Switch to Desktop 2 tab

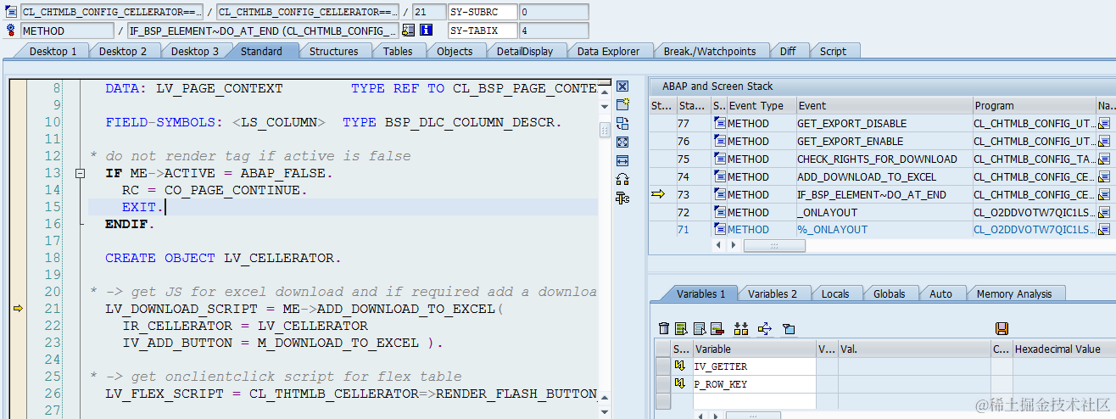(x=123, y=51)
